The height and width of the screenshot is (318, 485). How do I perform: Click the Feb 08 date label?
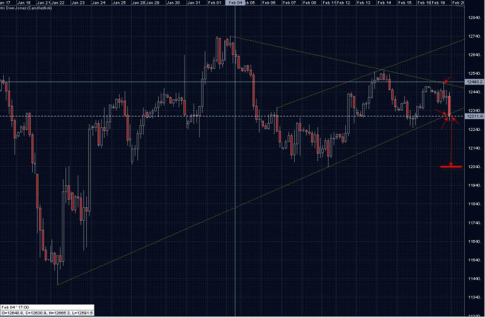point(309,3)
